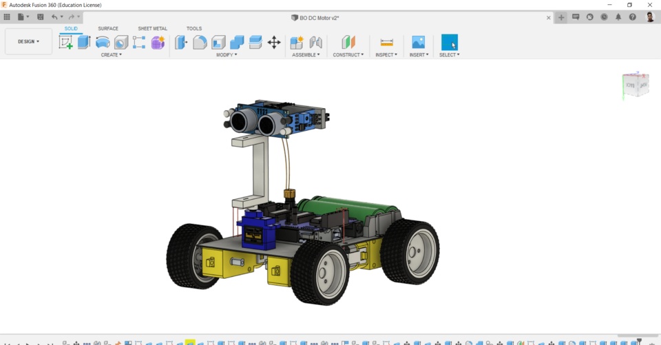This screenshot has width=661, height=345.
Task: Select the Fillet tool
Action: coord(200,42)
